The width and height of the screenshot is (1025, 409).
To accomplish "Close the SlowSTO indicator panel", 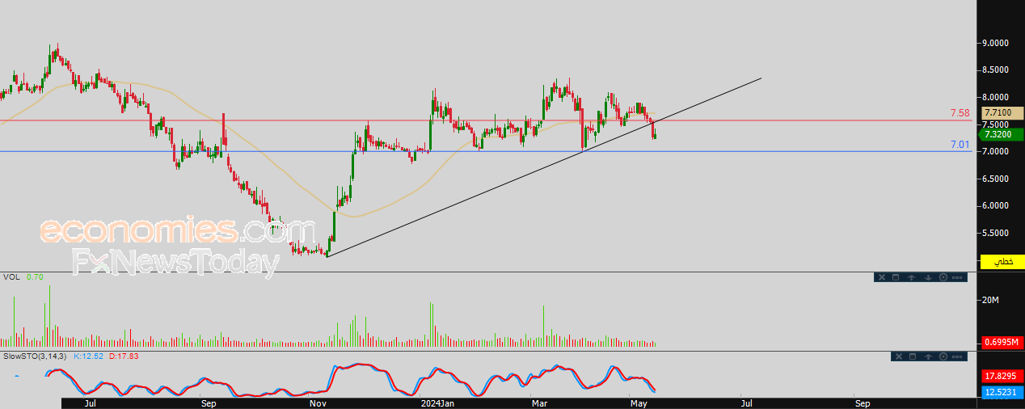I will coord(899,356).
